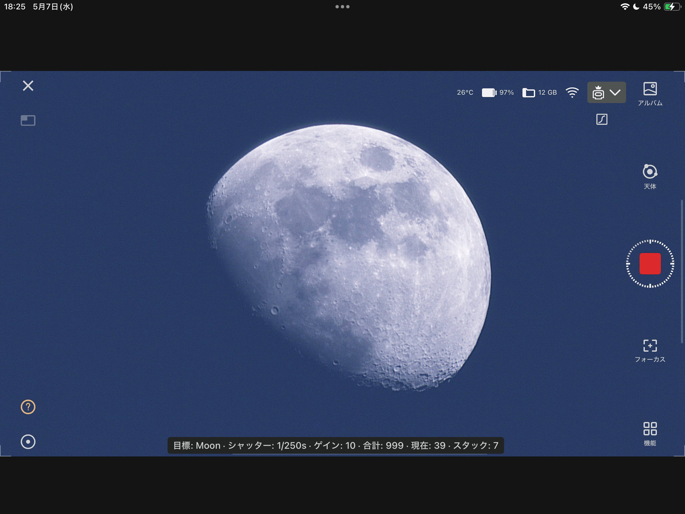Open the help question mark icon
The image size is (685, 514).
pyautogui.click(x=28, y=407)
